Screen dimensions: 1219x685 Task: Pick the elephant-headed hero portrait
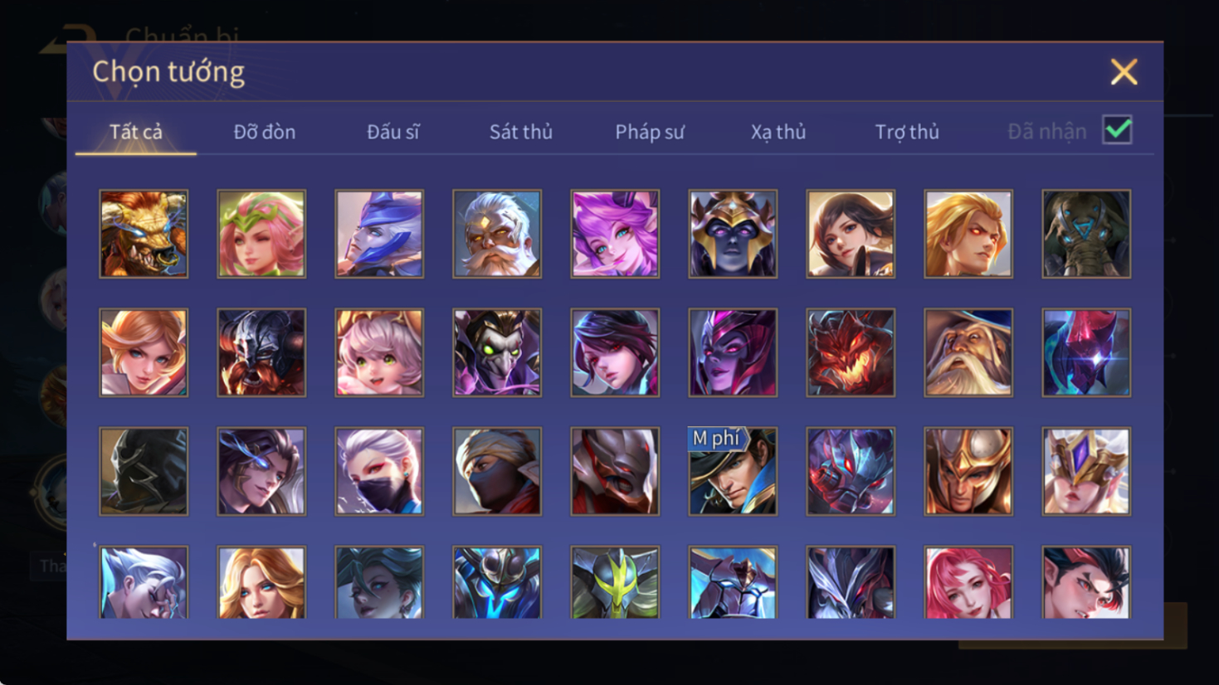click(x=1086, y=234)
